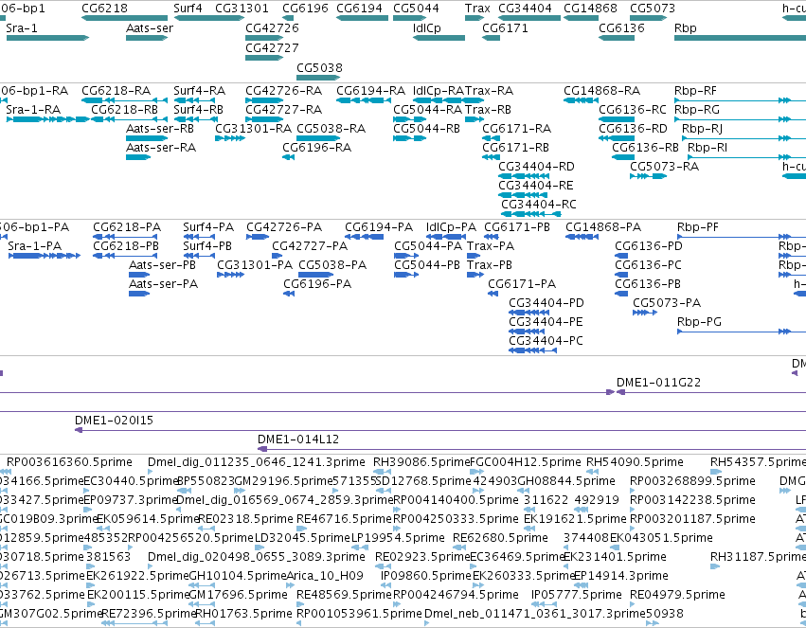
Task: Select transcript CG31301-RA label
Action: pos(254,129)
